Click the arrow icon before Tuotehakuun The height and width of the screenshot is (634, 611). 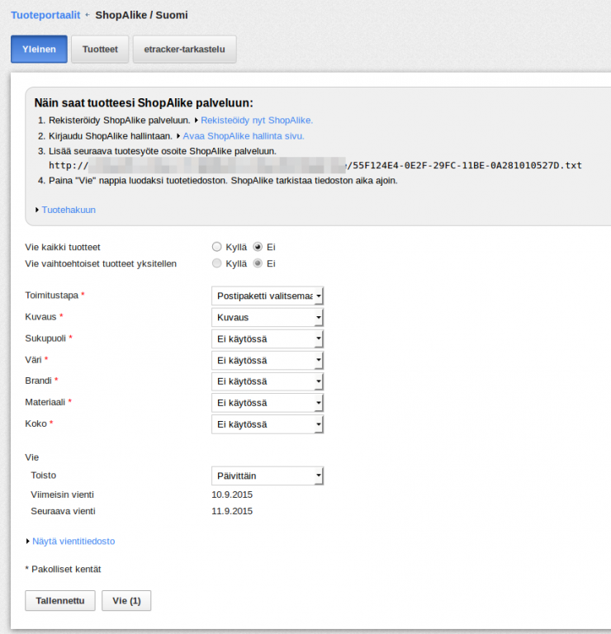(x=37, y=210)
